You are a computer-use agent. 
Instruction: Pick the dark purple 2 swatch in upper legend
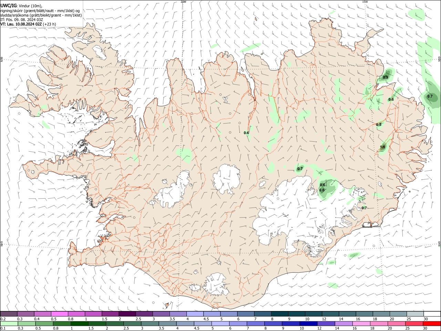127,314
